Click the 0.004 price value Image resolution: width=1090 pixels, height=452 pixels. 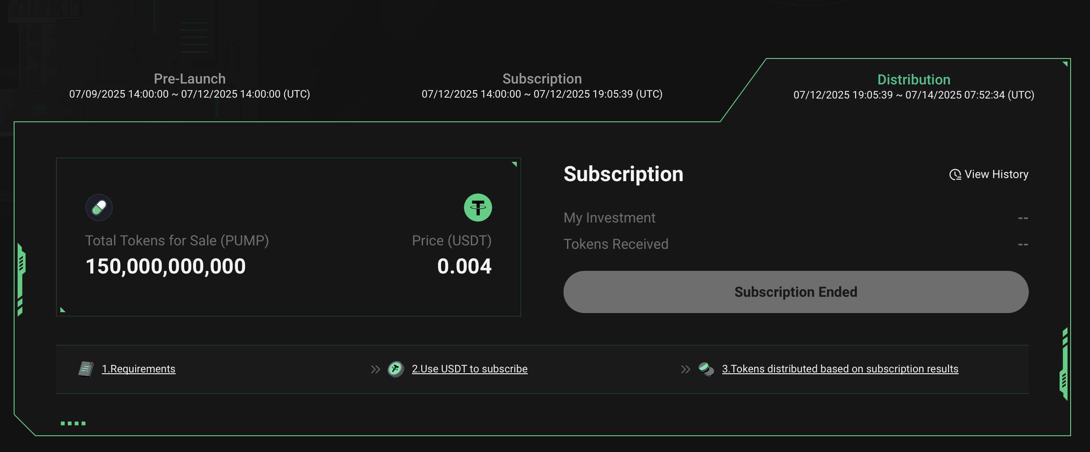[x=464, y=266]
